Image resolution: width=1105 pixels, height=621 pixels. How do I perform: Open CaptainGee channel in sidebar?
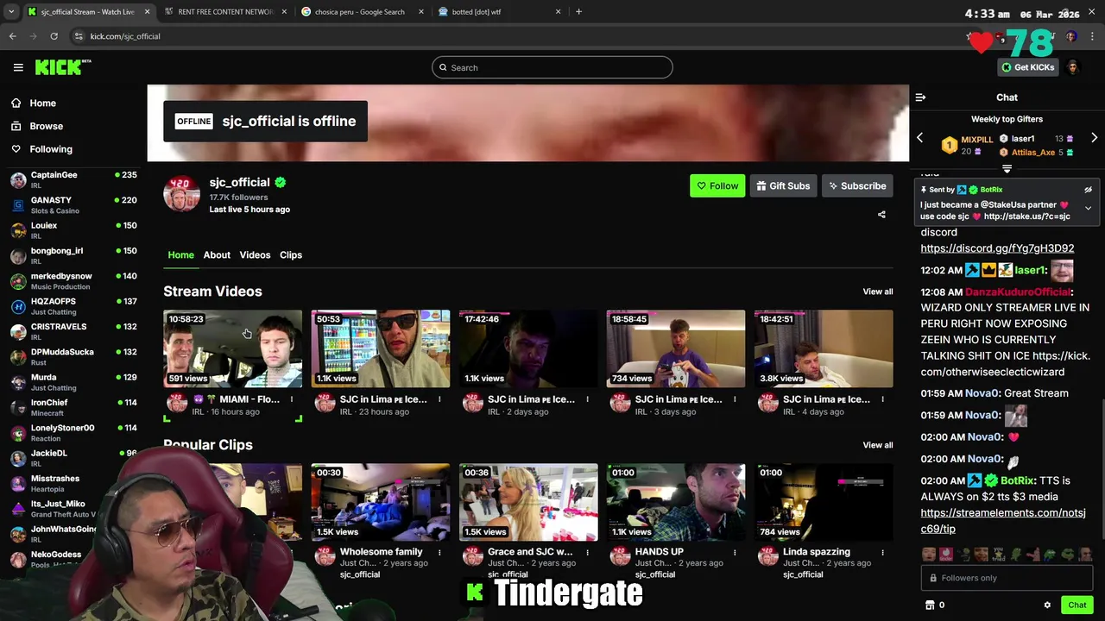pos(73,179)
